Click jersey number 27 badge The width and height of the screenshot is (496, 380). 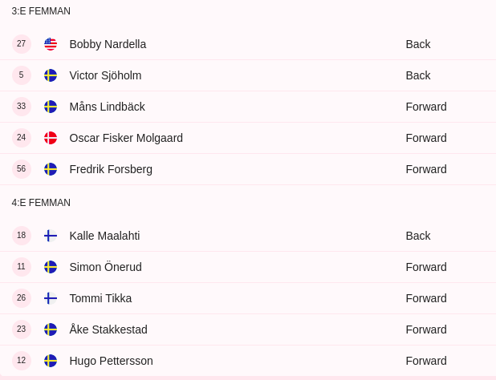click(x=22, y=44)
